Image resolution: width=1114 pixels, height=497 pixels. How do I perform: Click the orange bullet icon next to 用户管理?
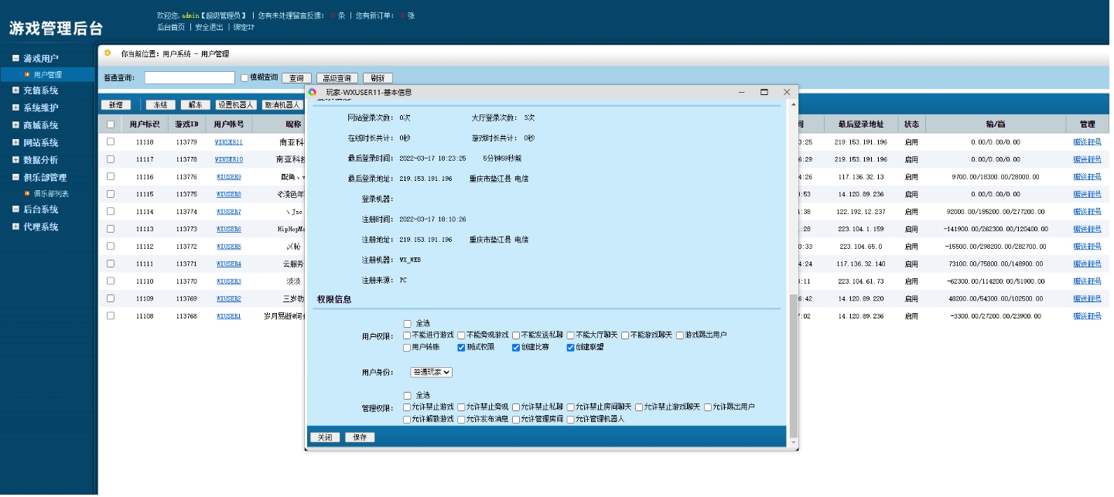click(27, 75)
